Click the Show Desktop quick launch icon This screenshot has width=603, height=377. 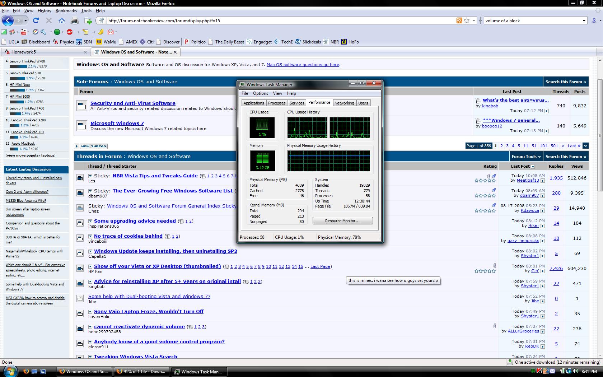[34, 372]
